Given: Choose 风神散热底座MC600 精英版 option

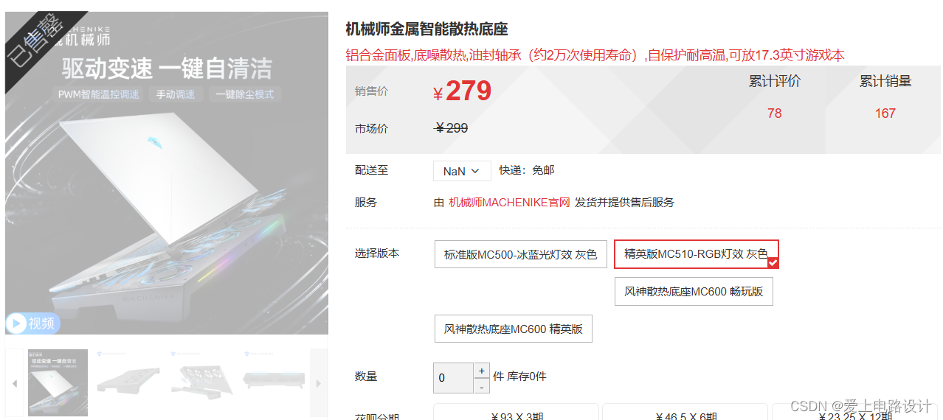Looking at the screenshot, I should [513, 329].
